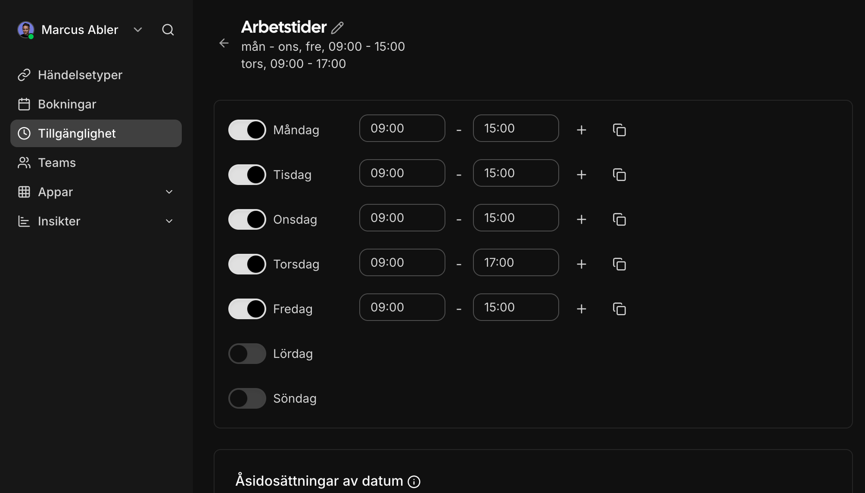Click the Tillgänglighet clock icon
Image resolution: width=865 pixels, height=493 pixels.
[x=24, y=133]
